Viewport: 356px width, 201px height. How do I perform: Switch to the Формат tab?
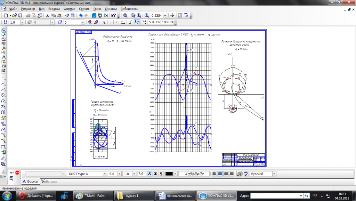[x=31, y=182]
